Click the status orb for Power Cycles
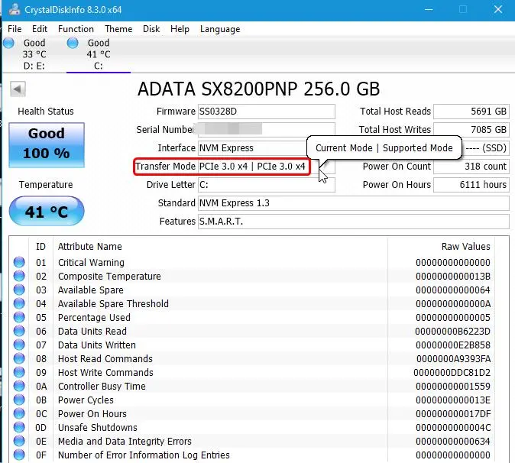 (x=19, y=400)
